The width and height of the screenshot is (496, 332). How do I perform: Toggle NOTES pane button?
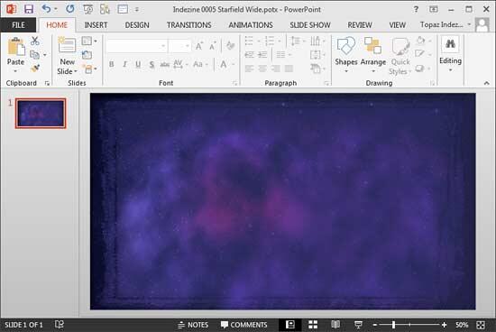click(x=193, y=325)
